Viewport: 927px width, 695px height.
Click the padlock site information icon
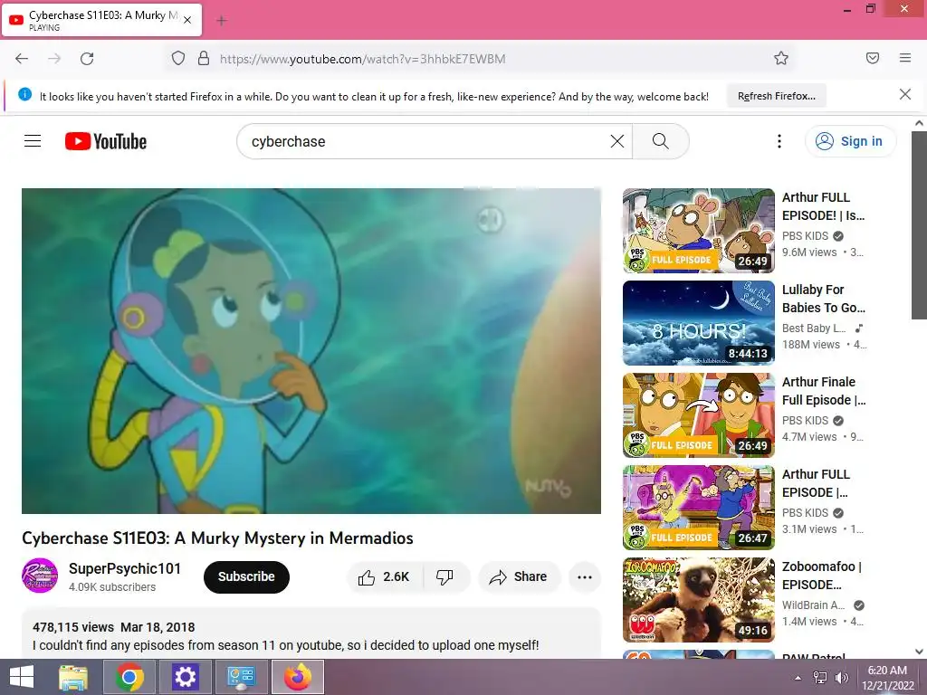point(204,59)
